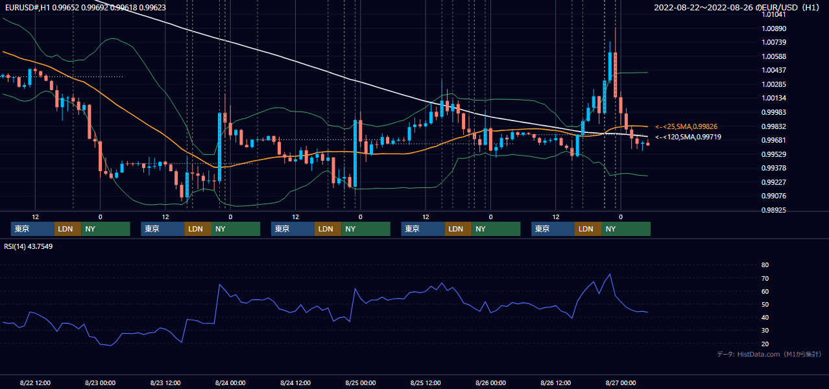The image size is (829, 389).
Task: Click the 8/24 00:00 date label
Action: 230,383
